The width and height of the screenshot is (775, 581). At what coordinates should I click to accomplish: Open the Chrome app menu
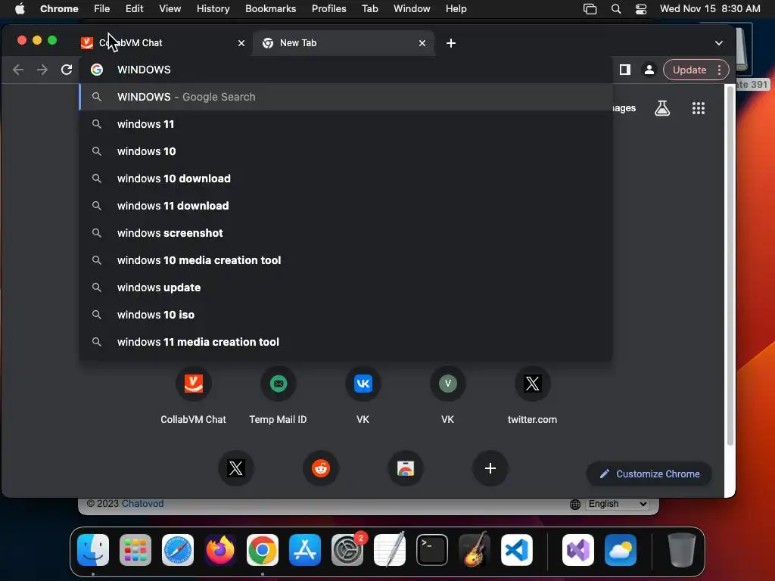[59, 8]
